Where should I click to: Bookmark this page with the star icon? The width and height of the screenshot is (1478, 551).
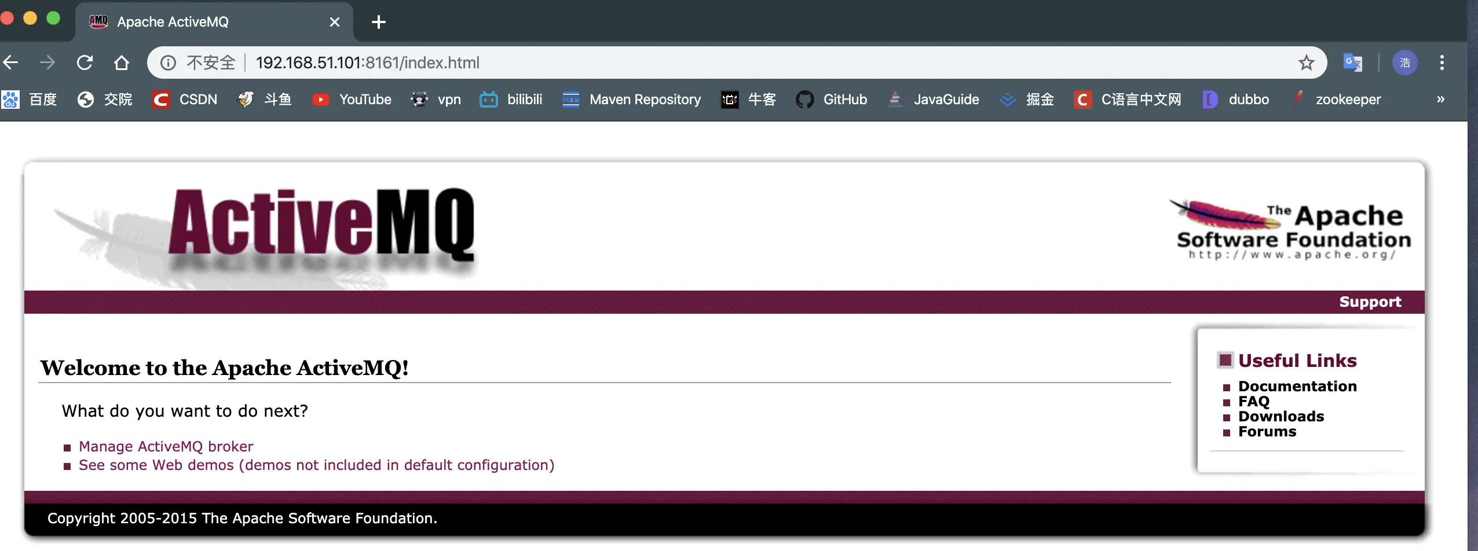click(x=1306, y=63)
